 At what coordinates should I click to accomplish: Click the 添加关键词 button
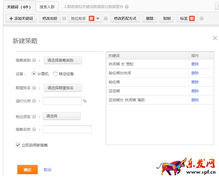tap(21, 19)
